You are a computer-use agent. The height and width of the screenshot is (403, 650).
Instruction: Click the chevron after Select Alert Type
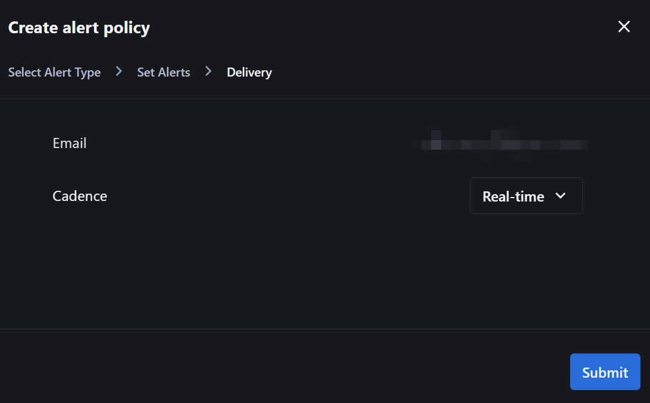click(x=119, y=71)
